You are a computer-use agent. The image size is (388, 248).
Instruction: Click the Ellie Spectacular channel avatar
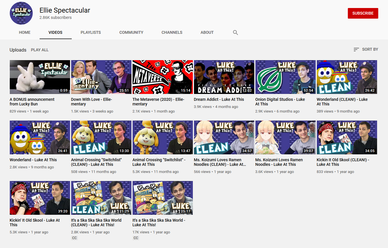click(x=21, y=13)
